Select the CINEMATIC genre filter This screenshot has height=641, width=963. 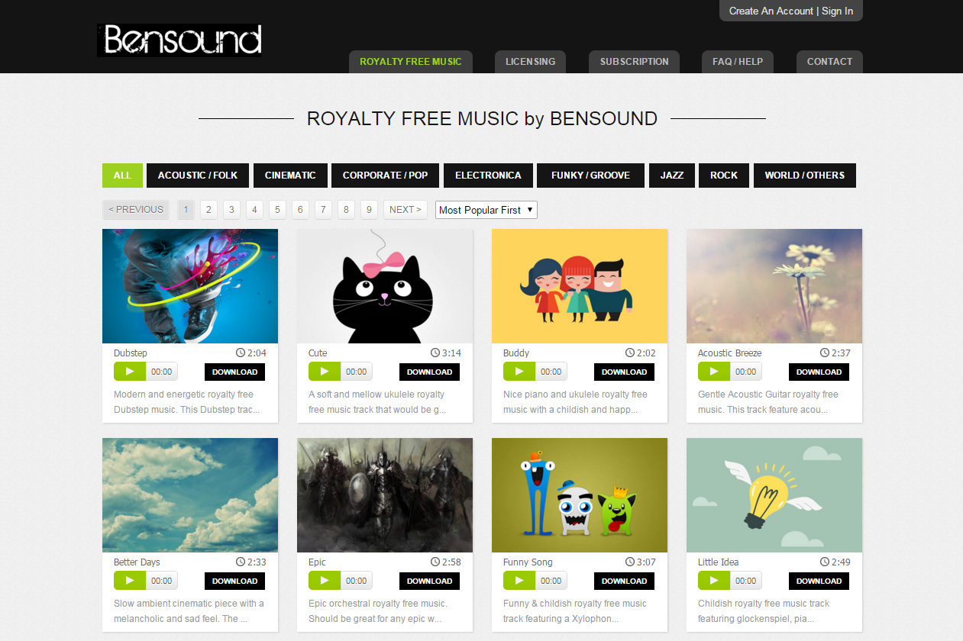(x=290, y=176)
